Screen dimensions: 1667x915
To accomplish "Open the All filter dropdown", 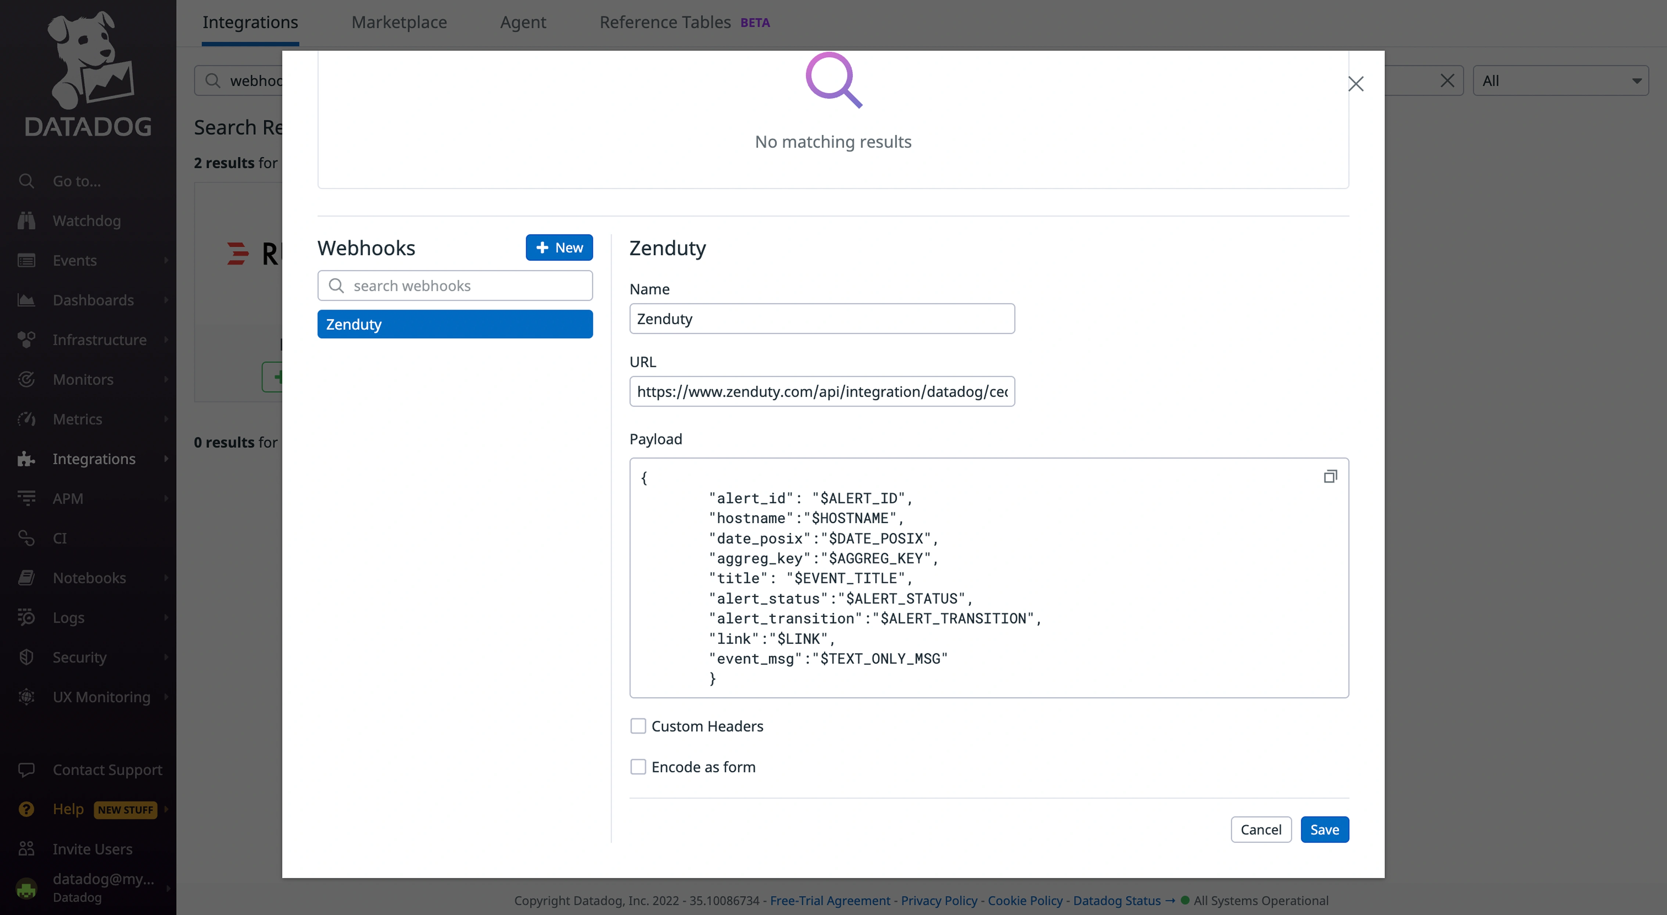I will click(x=1560, y=81).
